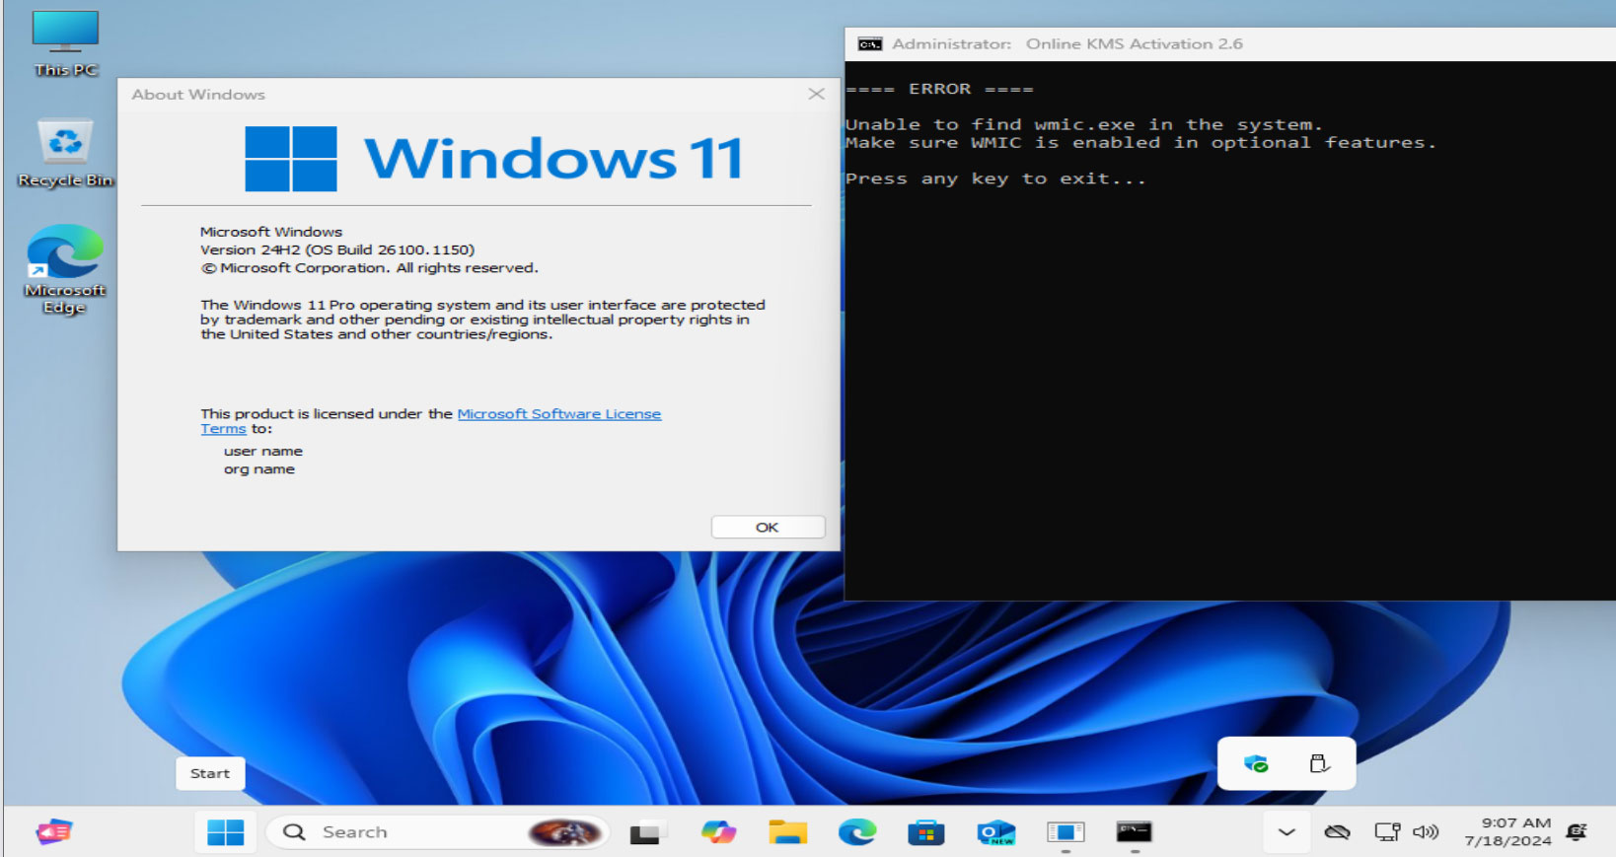Viewport: 1616px width, 857px height.
Task: Open the Microsoft Software License Terms link
Action: 558,414
